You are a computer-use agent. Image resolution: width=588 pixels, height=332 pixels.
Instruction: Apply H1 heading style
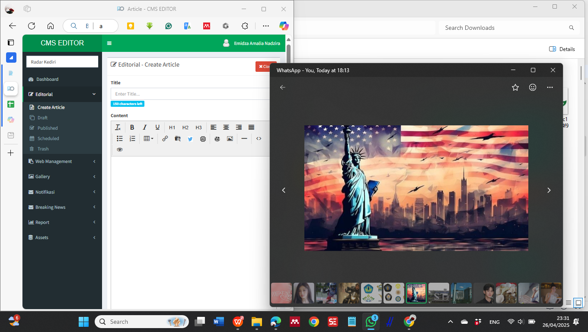(172, 128)
